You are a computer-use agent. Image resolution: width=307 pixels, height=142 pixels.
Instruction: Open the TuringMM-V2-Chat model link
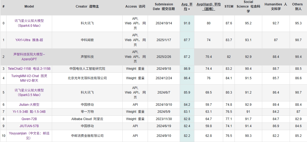point(29,78)
